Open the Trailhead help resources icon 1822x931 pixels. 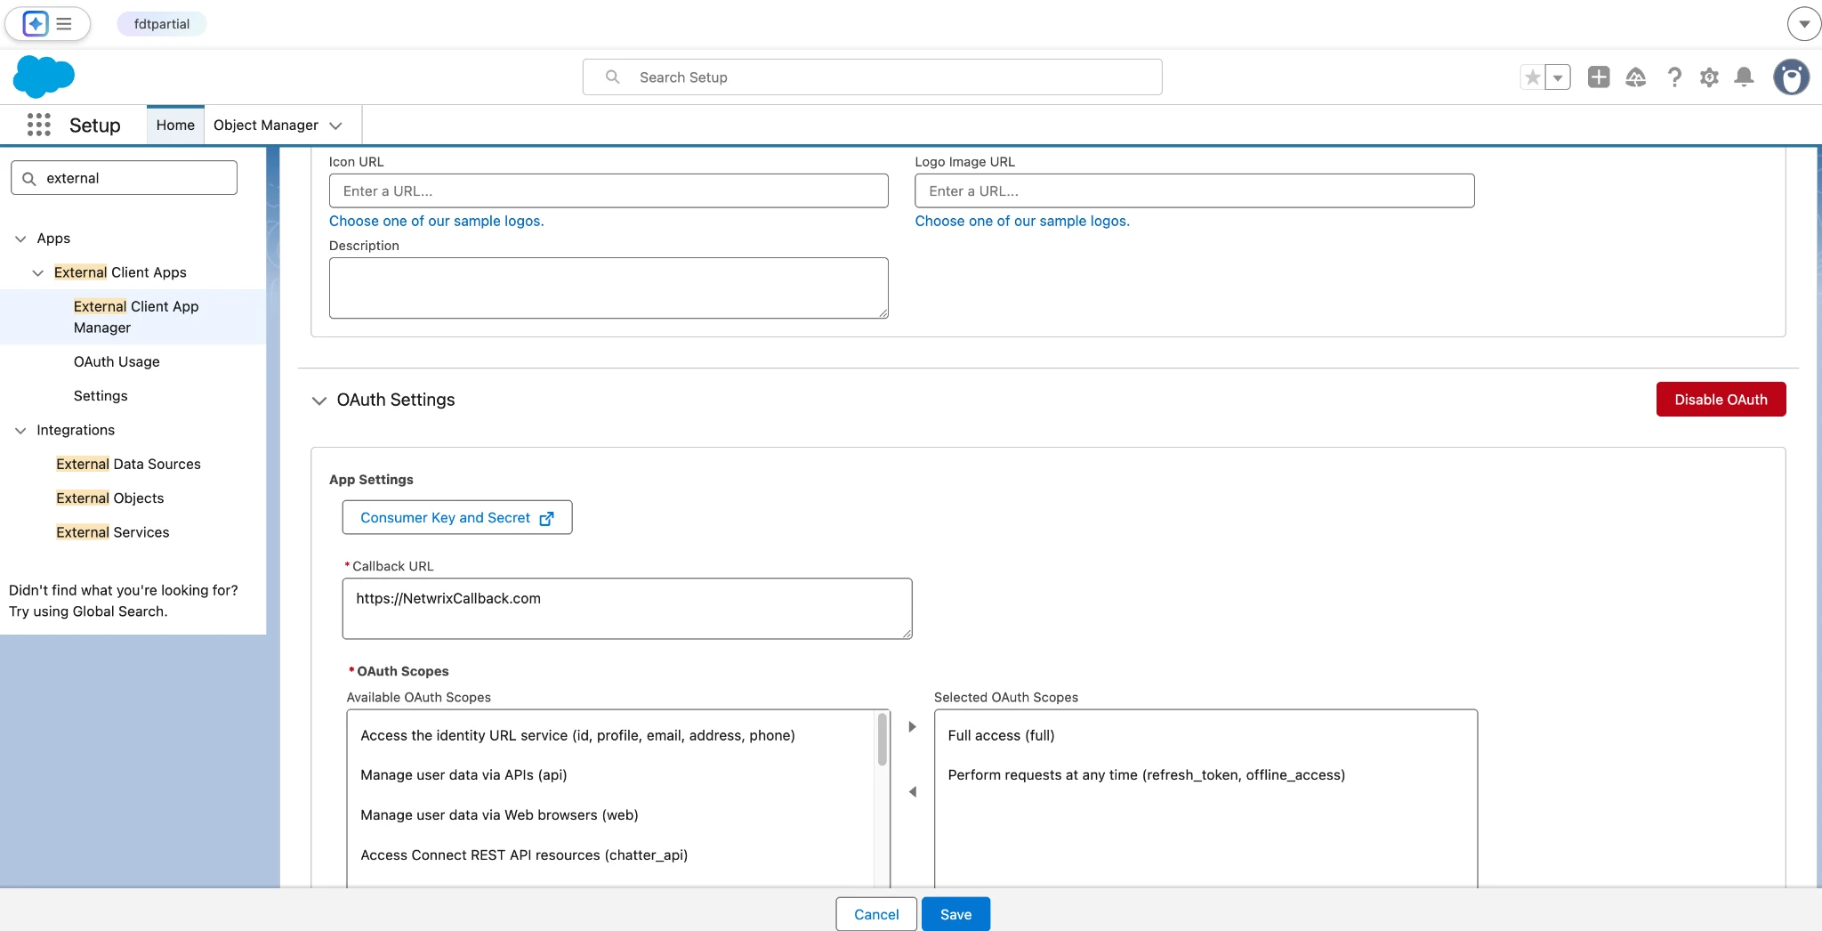point(1636,77)
